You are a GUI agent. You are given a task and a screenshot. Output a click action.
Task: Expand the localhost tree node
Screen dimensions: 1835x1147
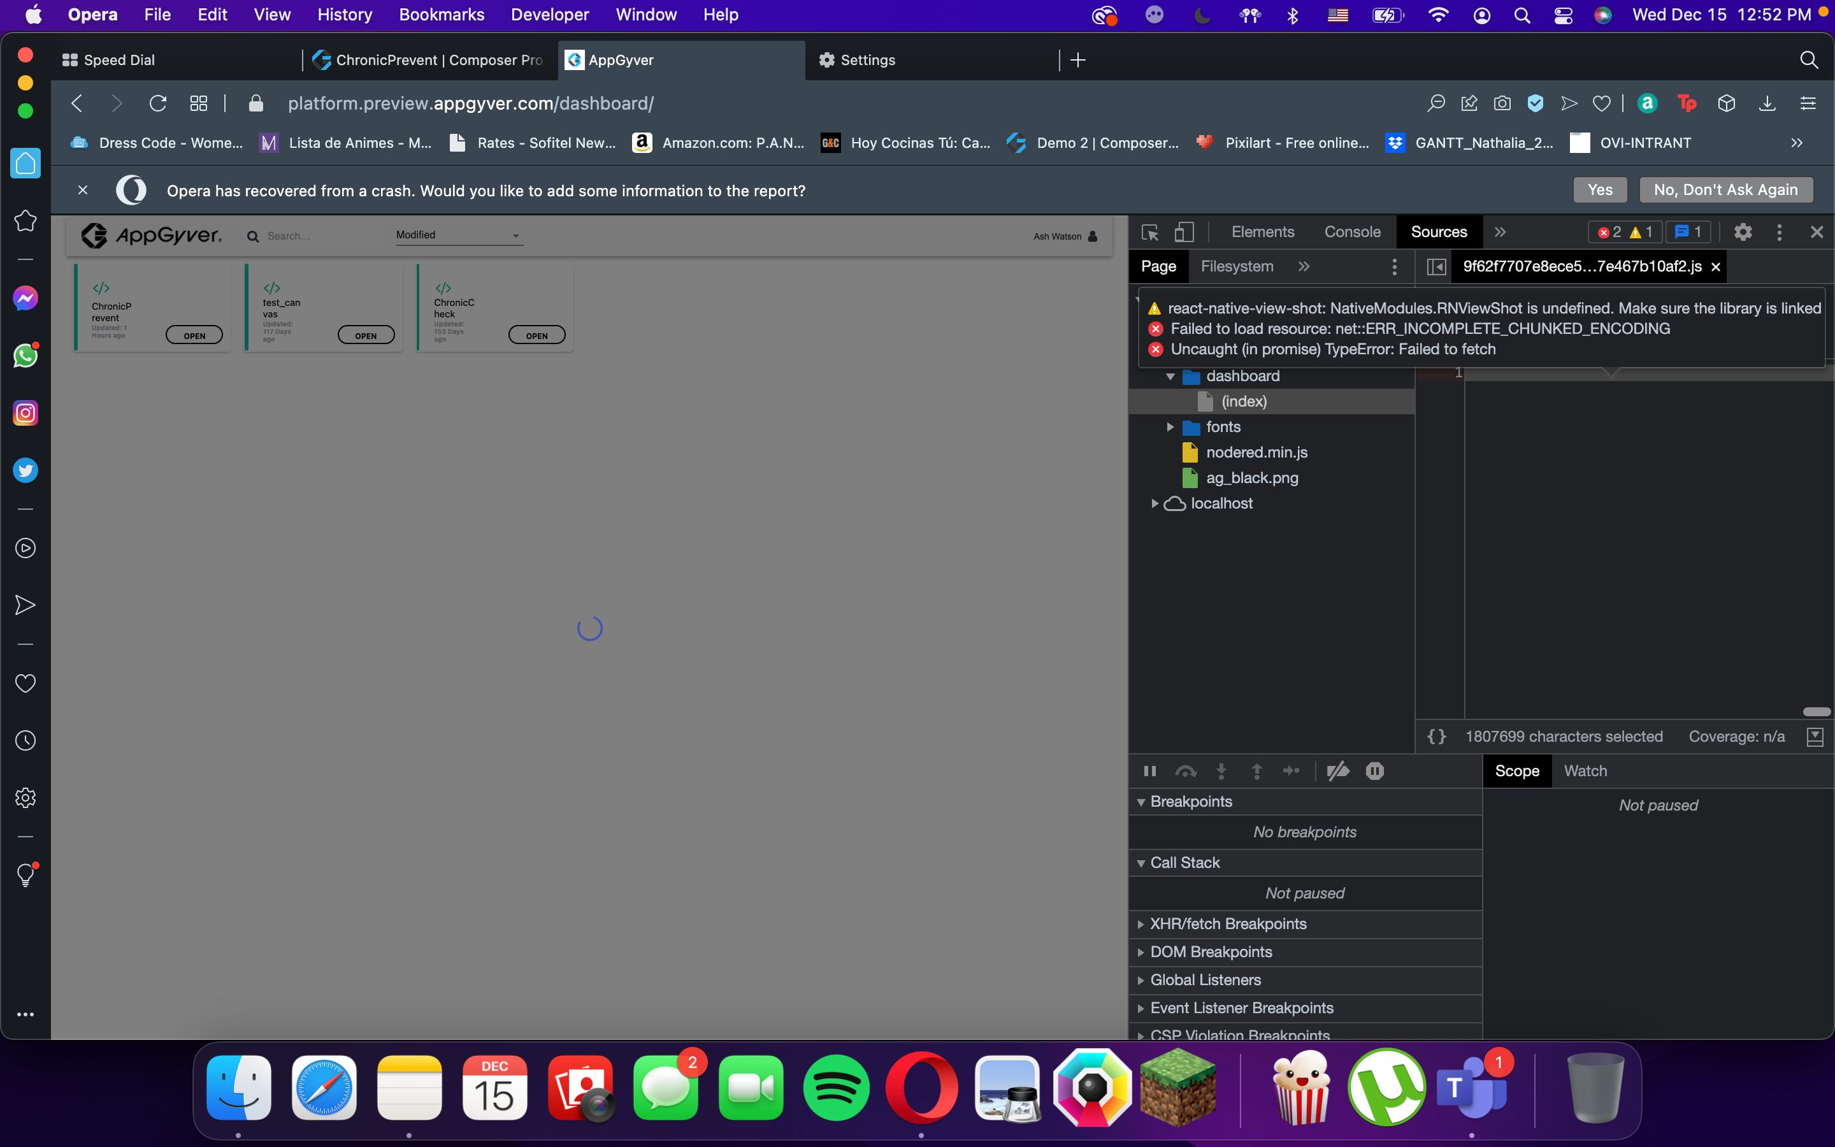click(x=1154, y=503)
